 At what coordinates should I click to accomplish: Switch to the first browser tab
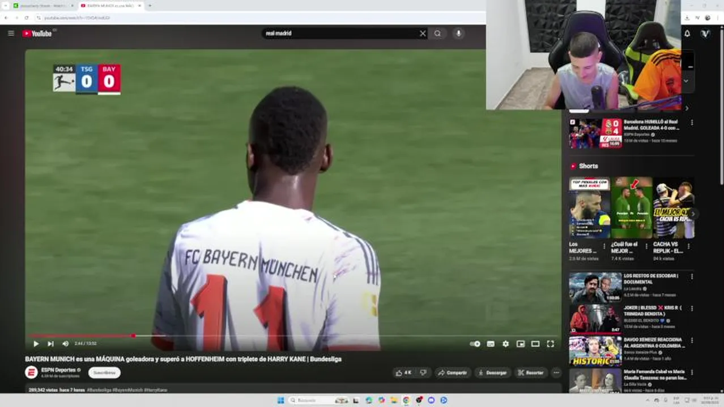click(x=43, y=6)
